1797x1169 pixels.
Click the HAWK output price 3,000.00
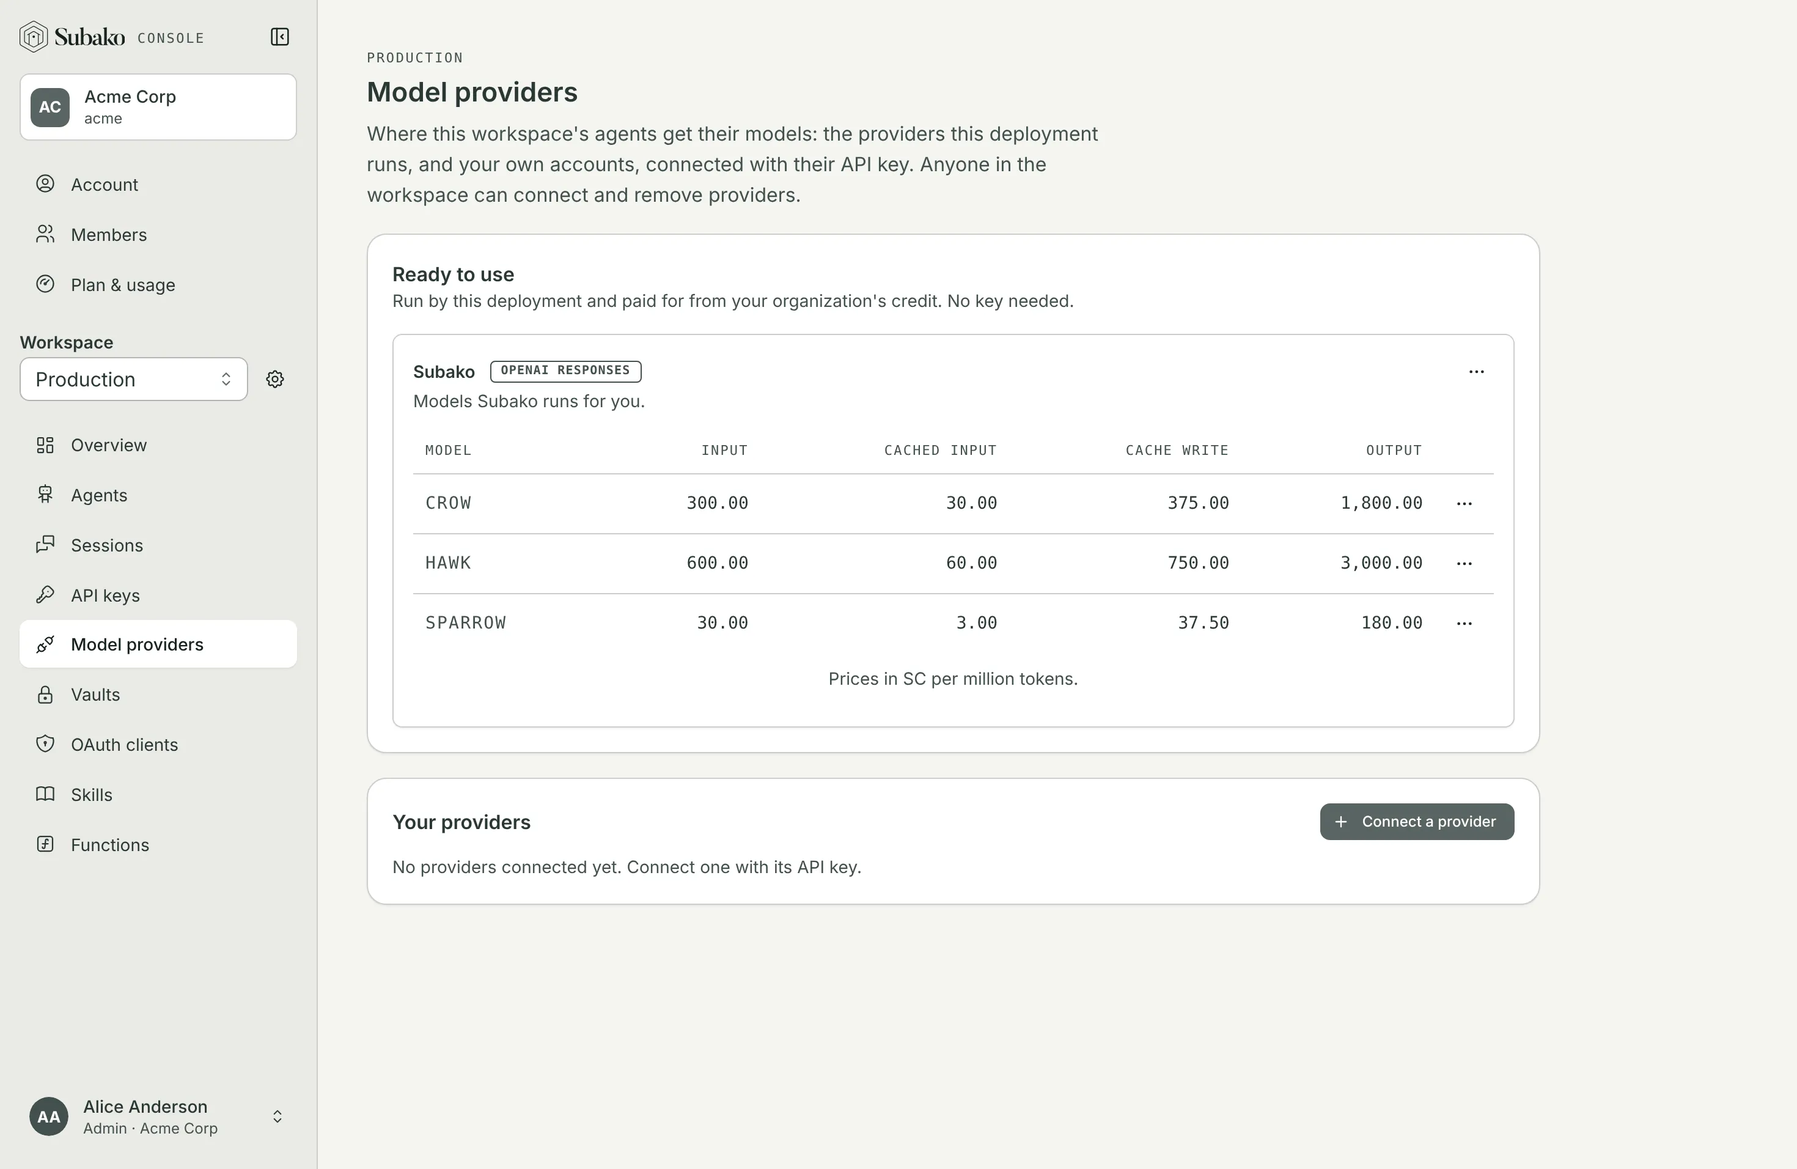[x=1381, y=562]
